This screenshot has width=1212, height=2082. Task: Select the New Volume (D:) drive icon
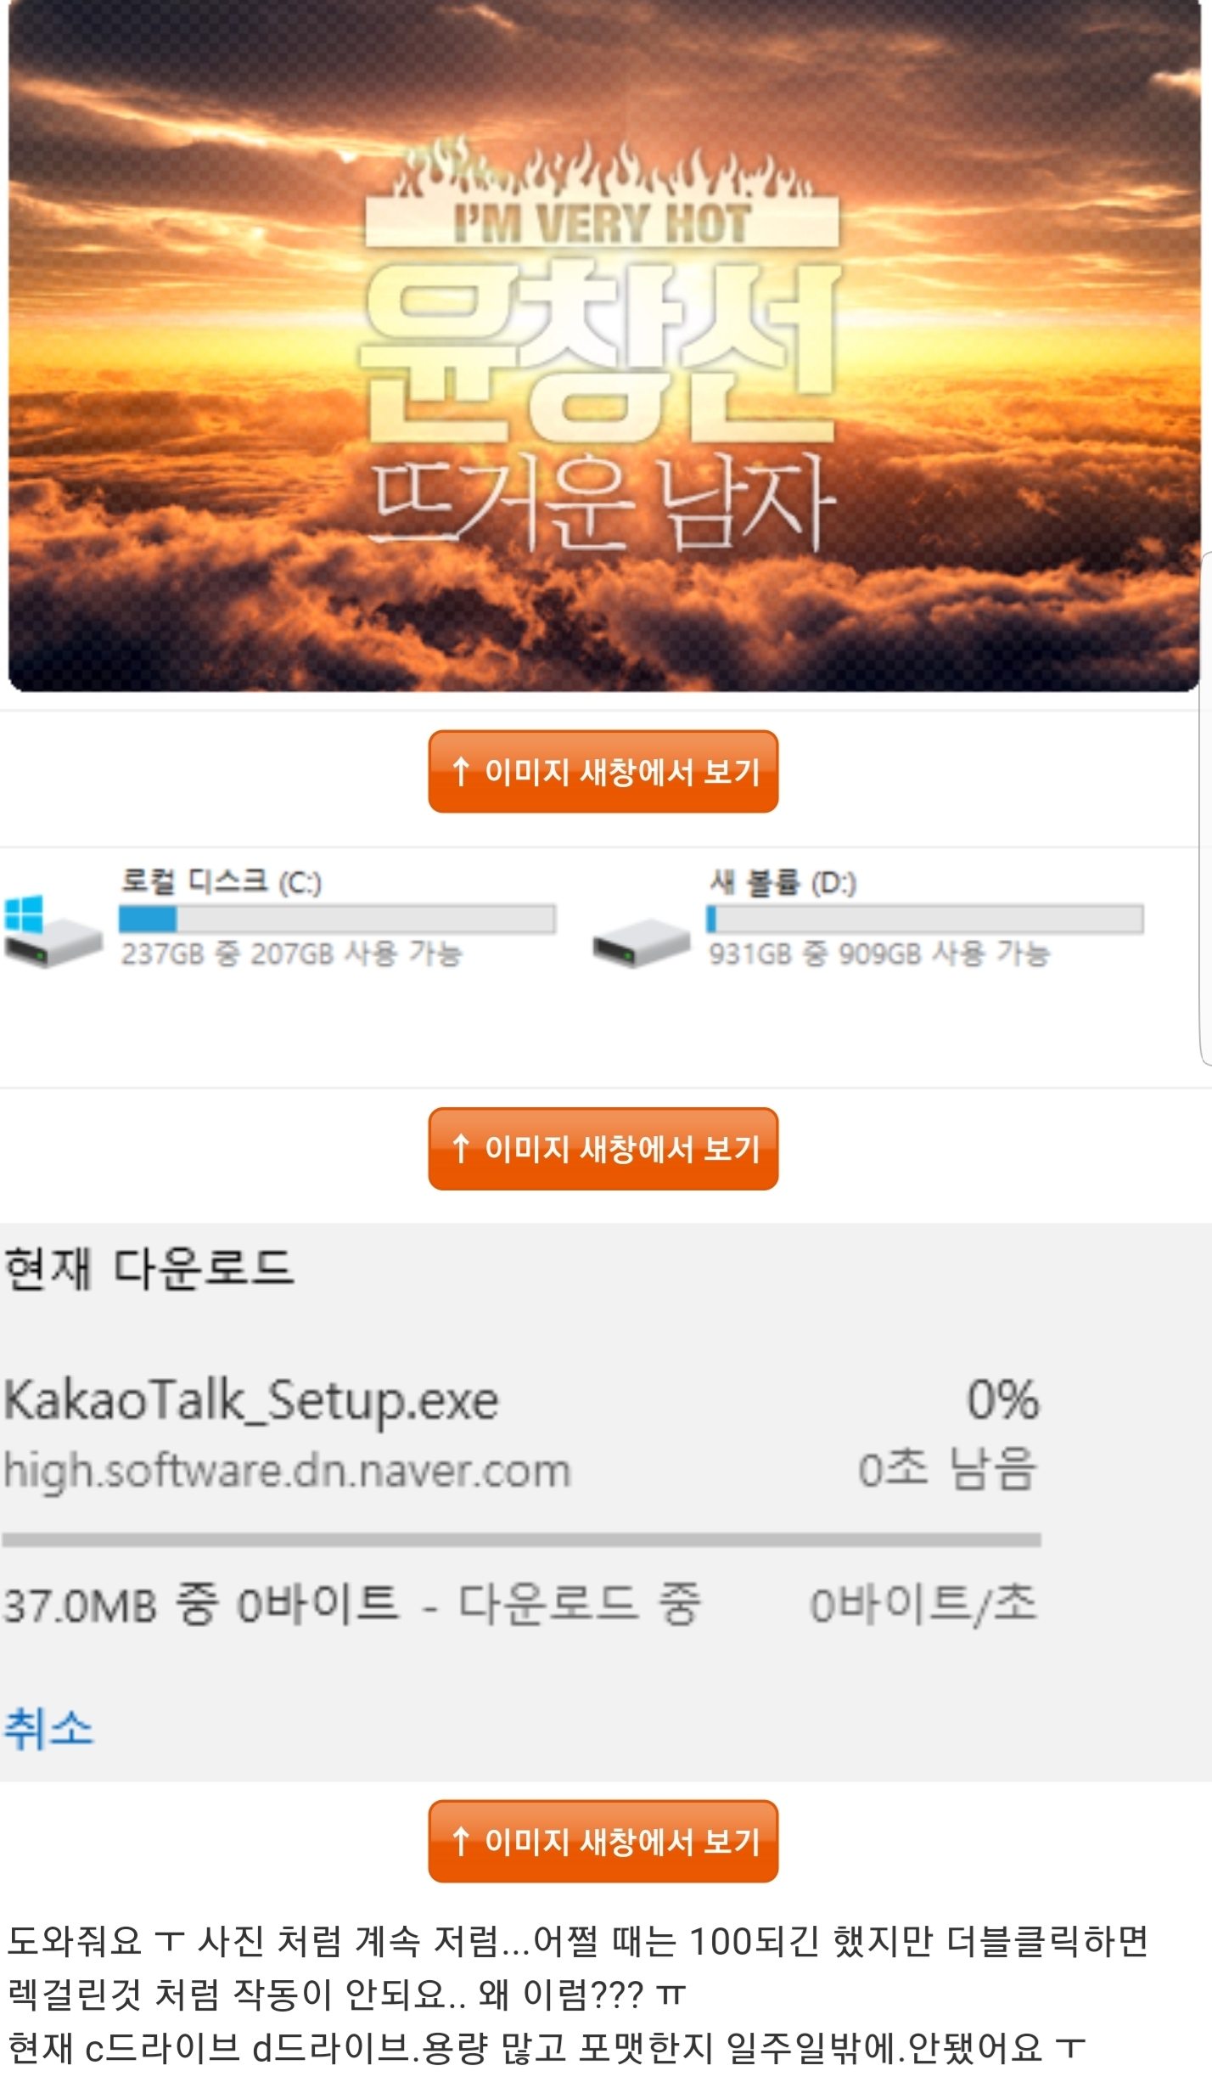(642, 943)
